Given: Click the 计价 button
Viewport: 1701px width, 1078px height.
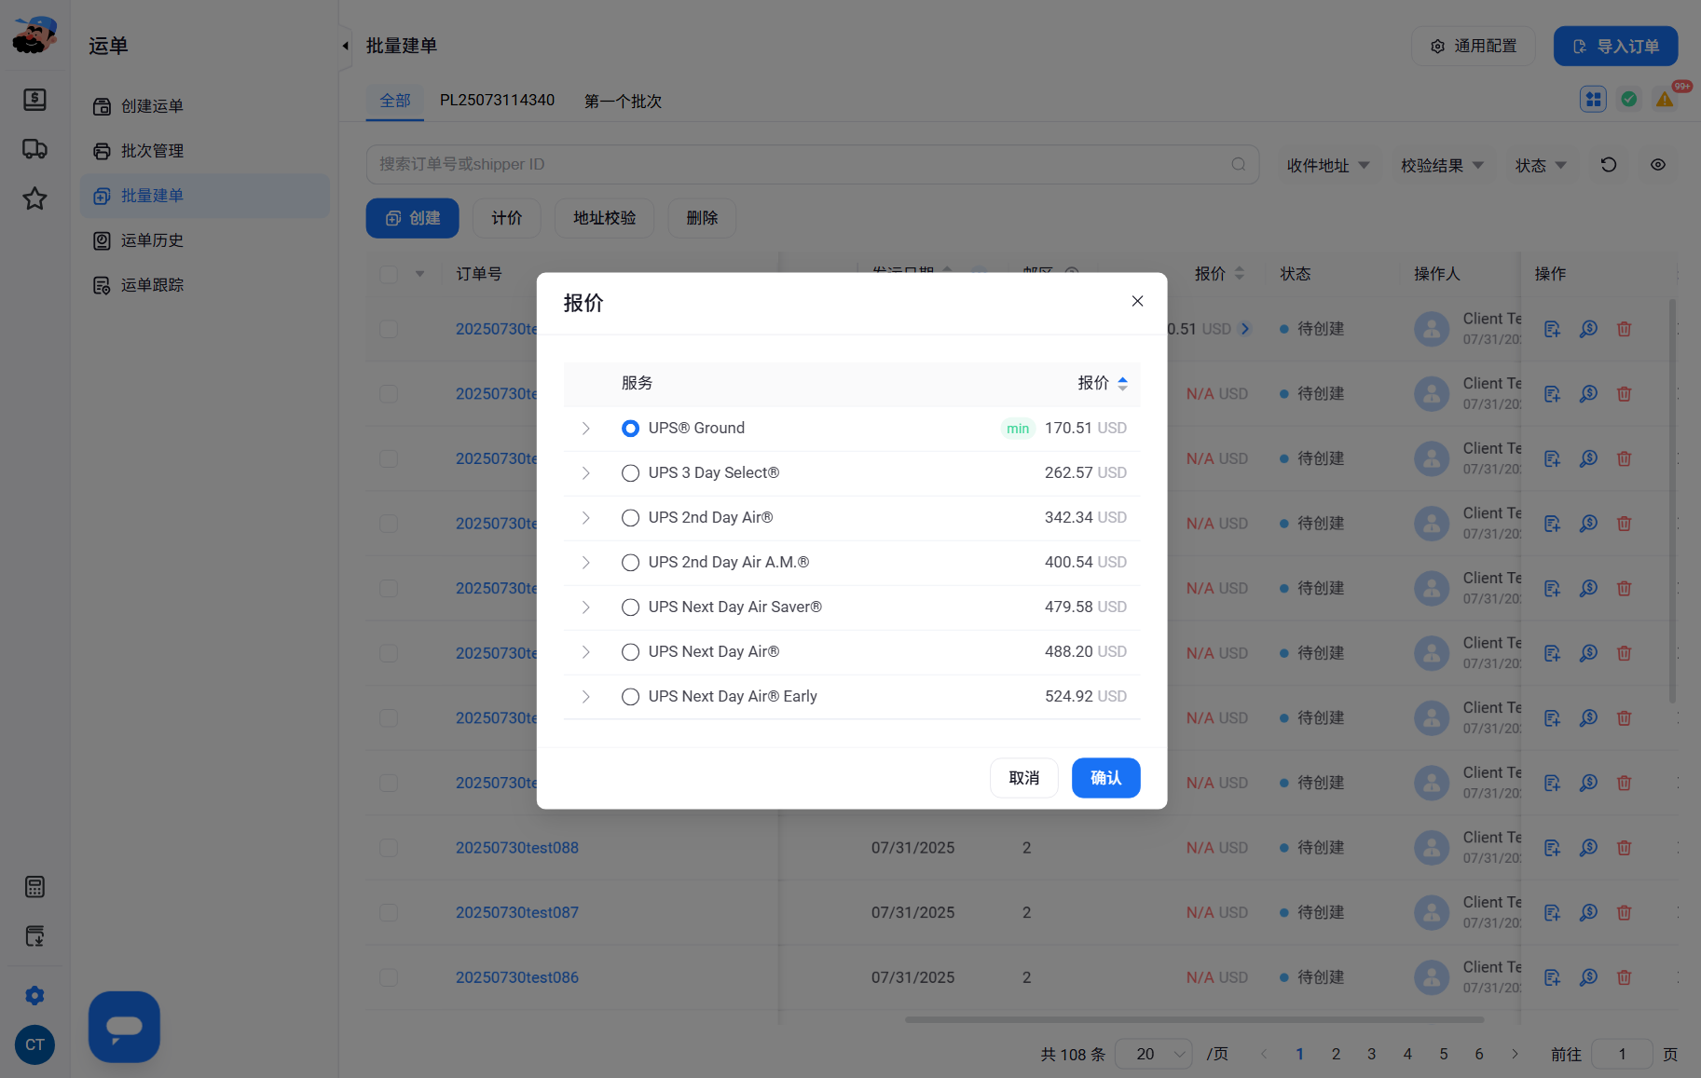Looking at the screenshot, I should pos(507,218).
